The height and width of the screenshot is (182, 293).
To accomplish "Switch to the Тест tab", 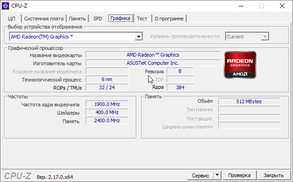I will [x=142, y=19].
